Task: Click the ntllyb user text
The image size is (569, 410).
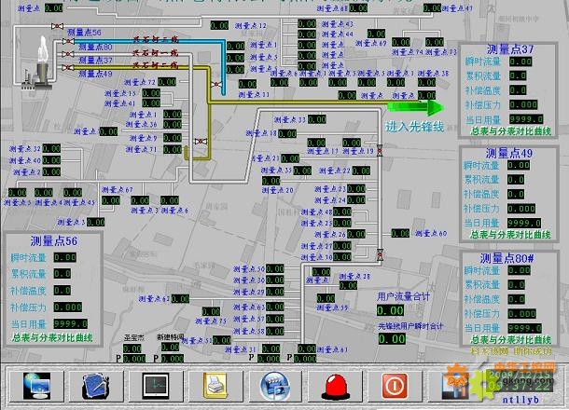Action: [520, 400]
